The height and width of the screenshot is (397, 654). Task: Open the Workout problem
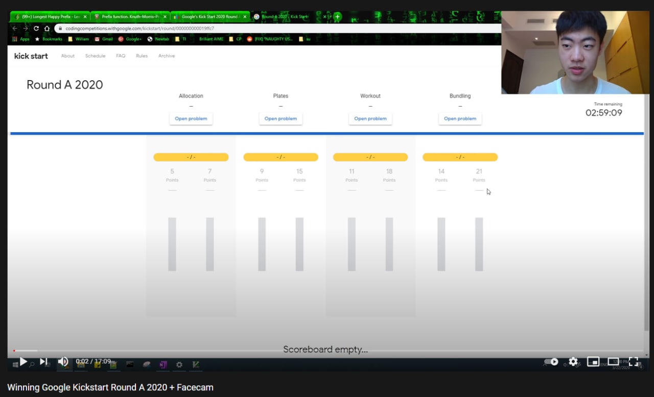370,118
